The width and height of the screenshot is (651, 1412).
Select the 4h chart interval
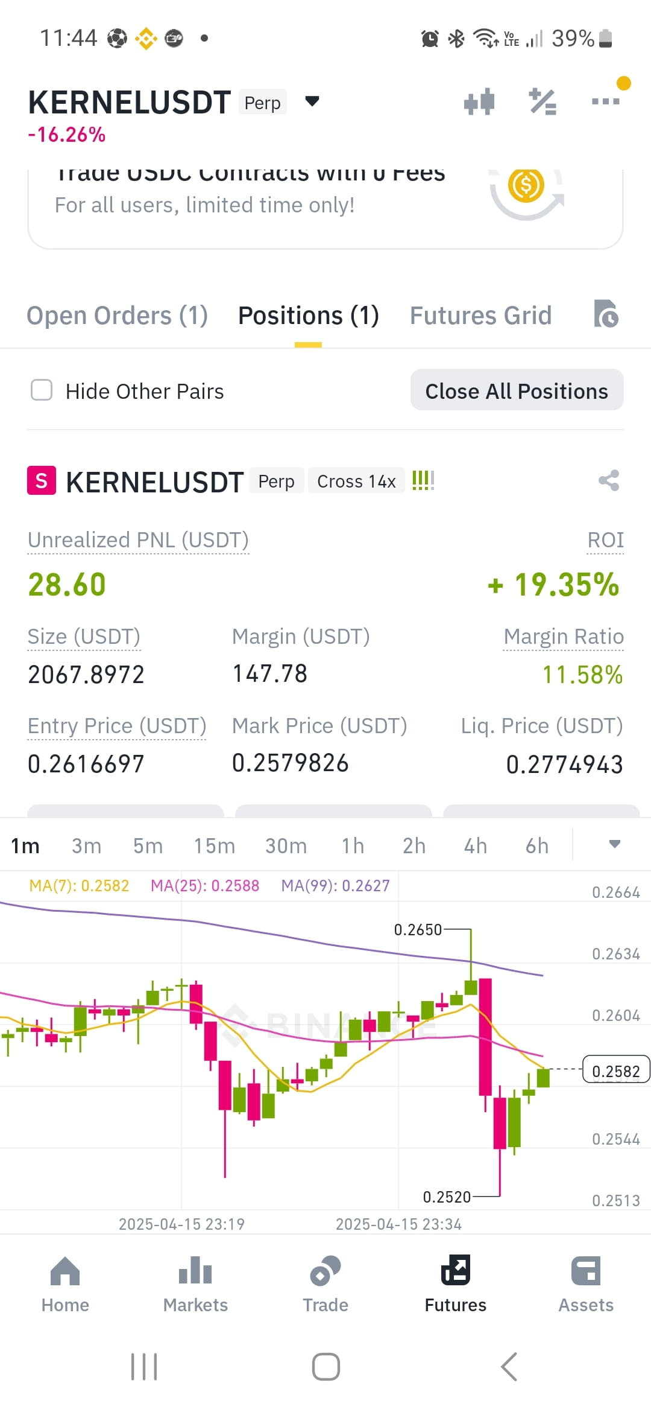point(476,846)
